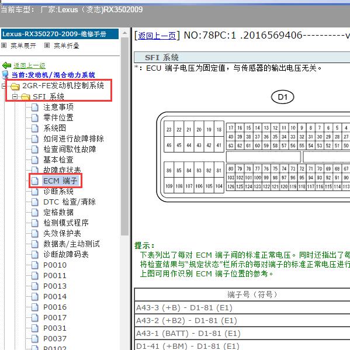
Task: Click the page icon beside 零件位置
Action: click(35, 117)
